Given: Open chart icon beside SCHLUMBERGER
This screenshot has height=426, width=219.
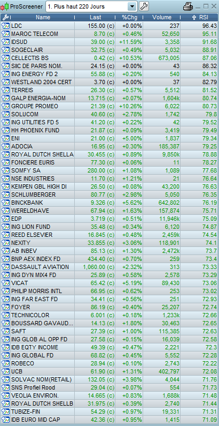Looking at the screenshot, I should point(5,195).
